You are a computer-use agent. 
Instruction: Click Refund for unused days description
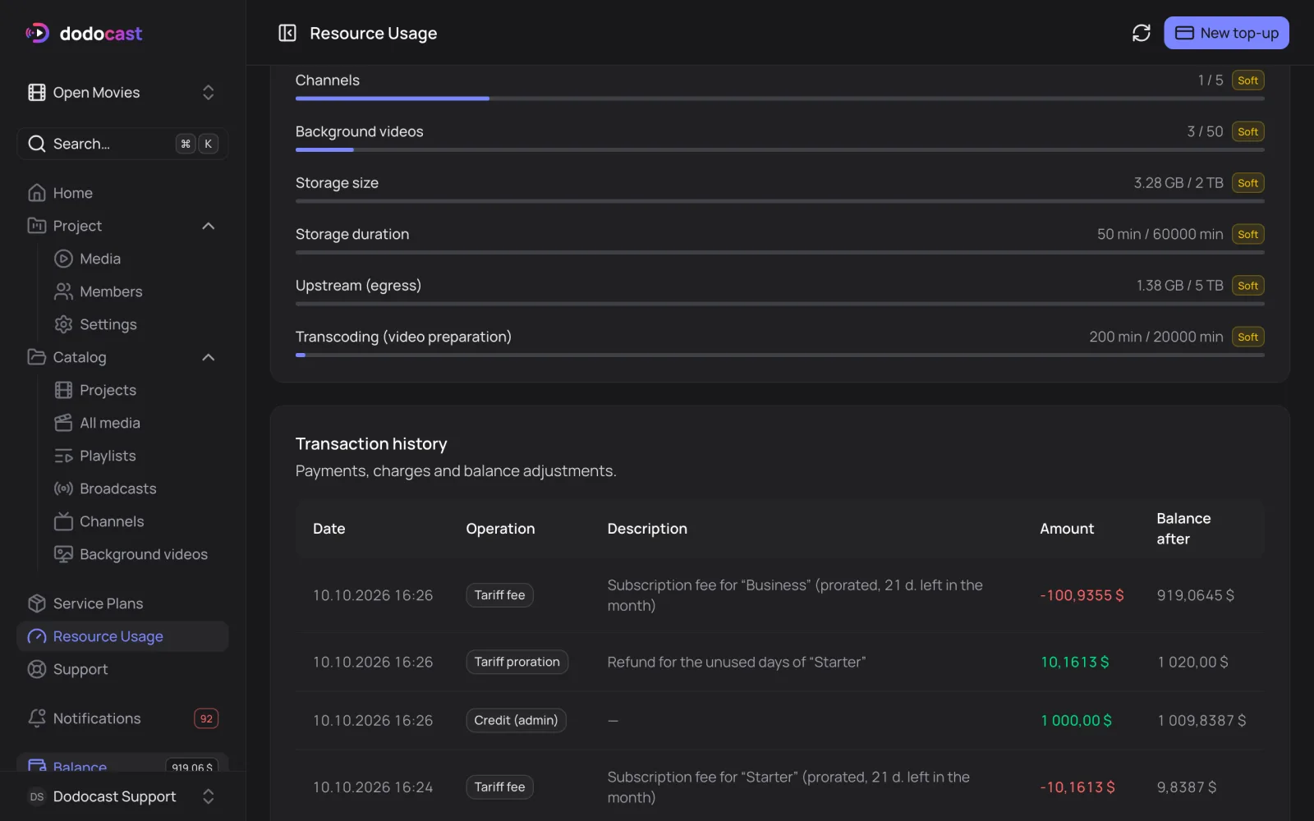tap(736, 662)
